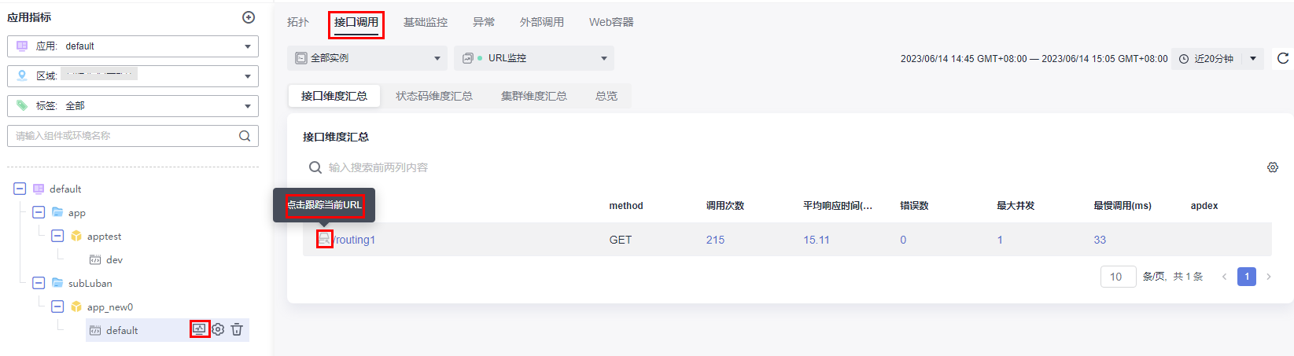Collapse the apptest component node
The height and width of the screenshot is (356, 1294).
57,236
